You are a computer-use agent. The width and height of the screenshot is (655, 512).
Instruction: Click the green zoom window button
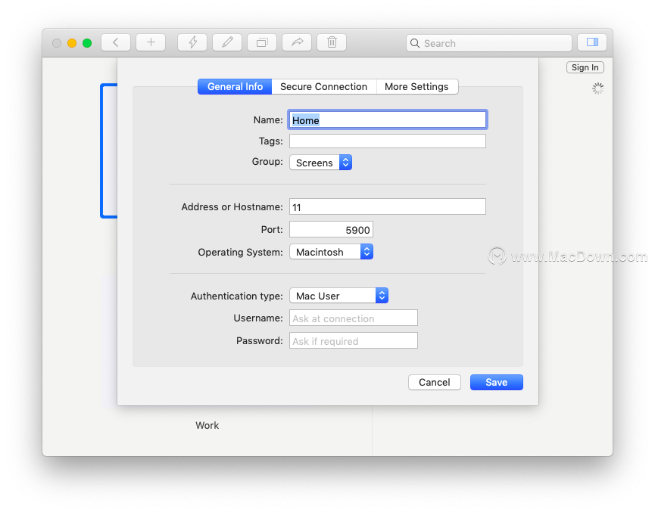click(x=87, y=43)
